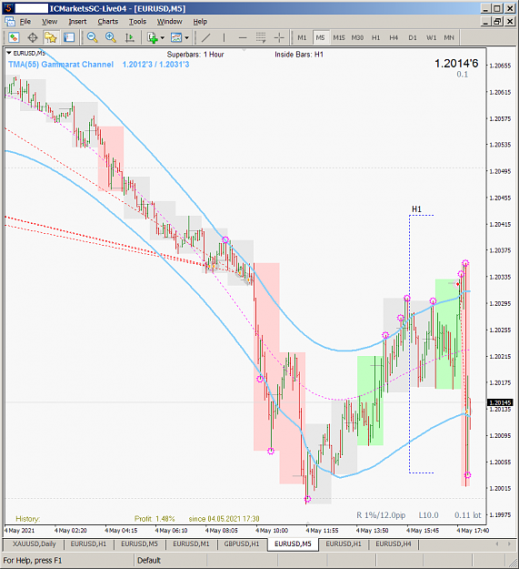
Task: Switch to EURUSD,M1 chart tab
Action: (x=191, y=544)
